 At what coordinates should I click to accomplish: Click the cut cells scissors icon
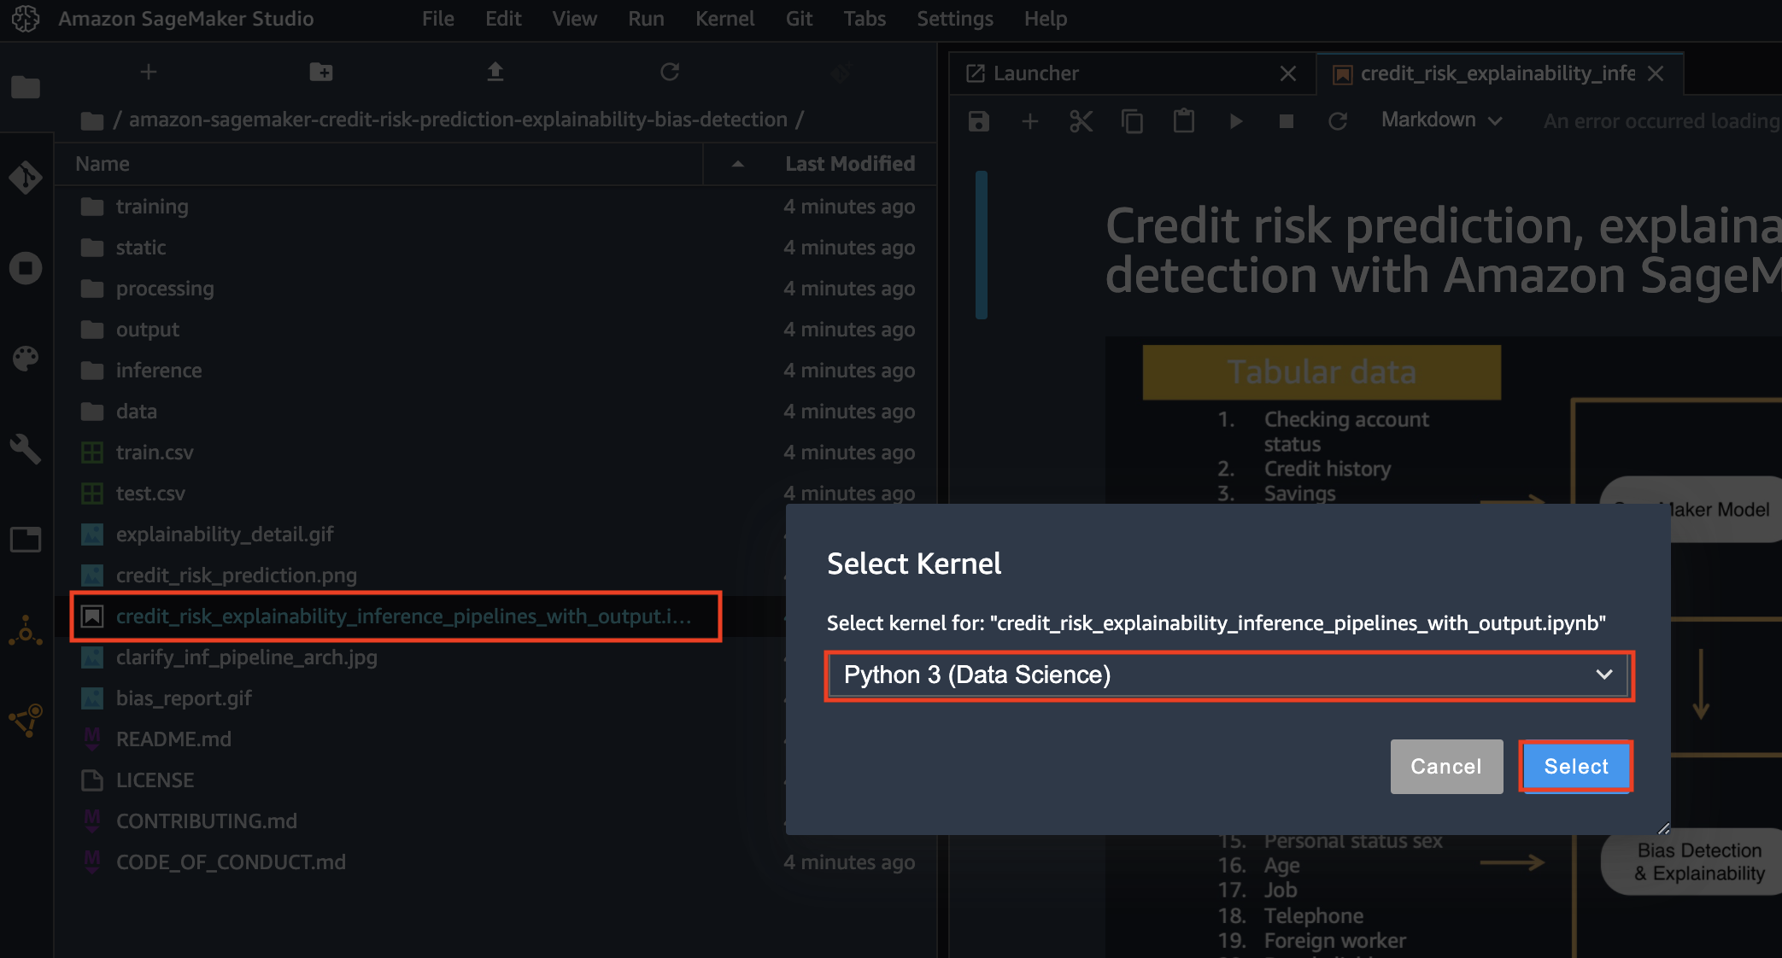click(1081, 121)
